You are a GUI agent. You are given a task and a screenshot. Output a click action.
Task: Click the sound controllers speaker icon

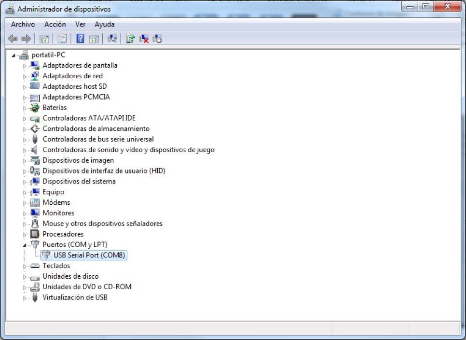click(x=35, y=150)
